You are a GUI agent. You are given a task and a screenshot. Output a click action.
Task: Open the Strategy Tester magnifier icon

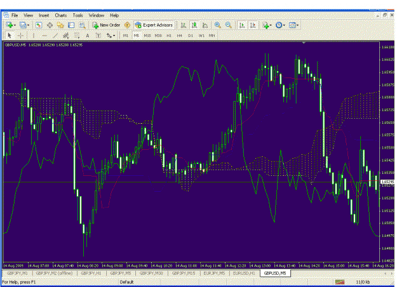[x=83, y=25]
